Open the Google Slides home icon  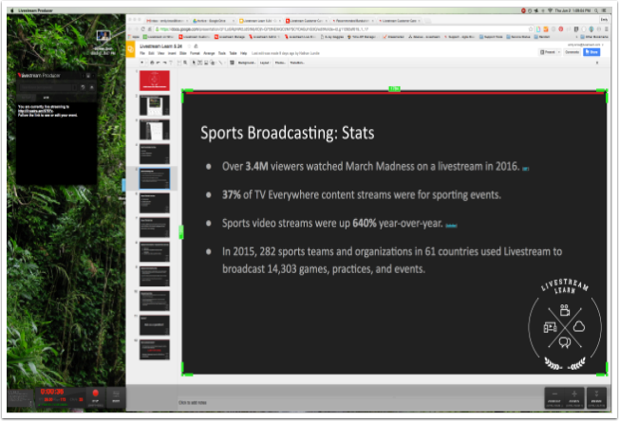[130, 49]
